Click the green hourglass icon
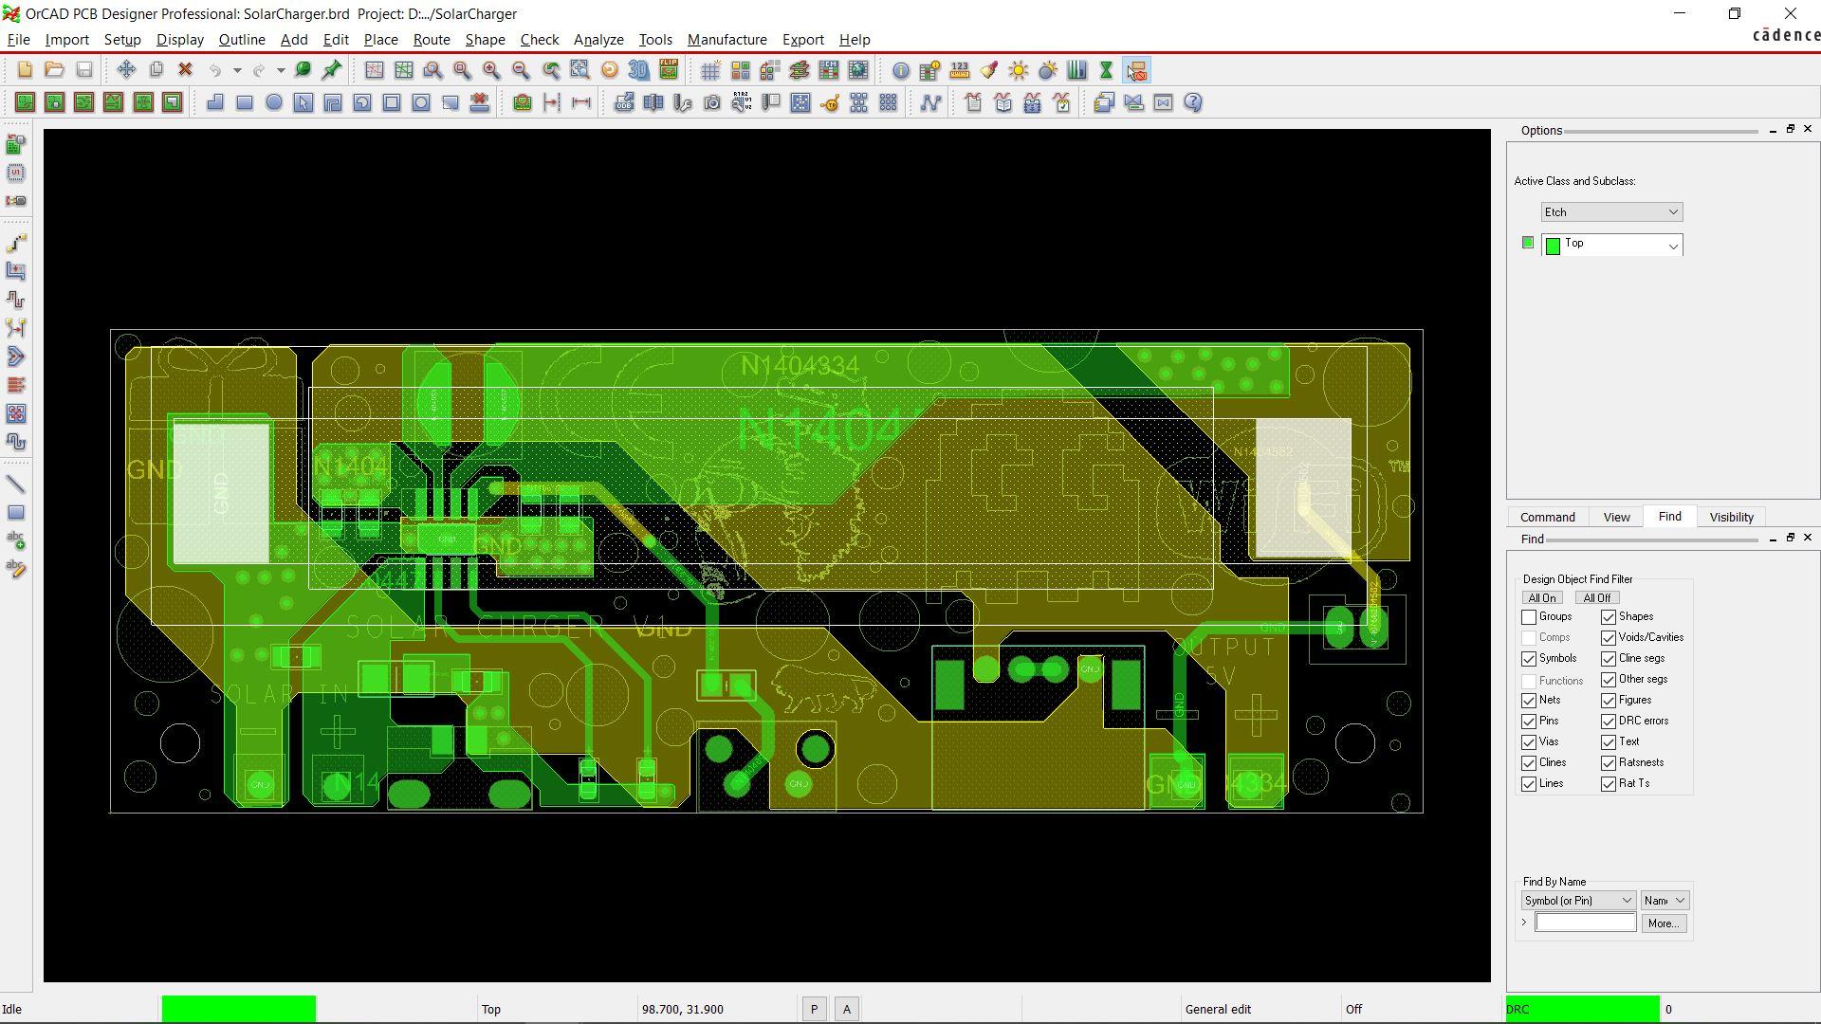Image resolution: width=1821 pixels, height=1024 pixels. pos(1106,70)
